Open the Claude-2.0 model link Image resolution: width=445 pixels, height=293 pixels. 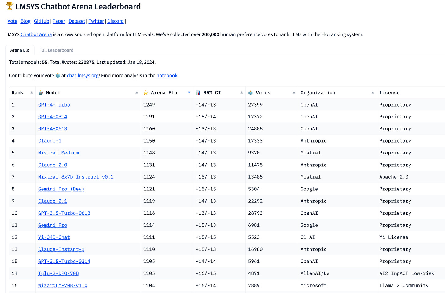coord(53,165)
